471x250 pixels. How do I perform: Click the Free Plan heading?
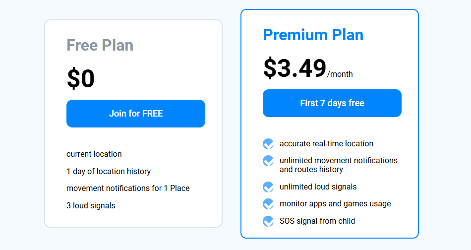[100, 45]
